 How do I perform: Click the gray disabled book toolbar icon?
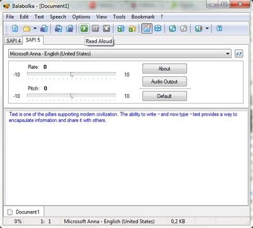[x=183, y=28]
